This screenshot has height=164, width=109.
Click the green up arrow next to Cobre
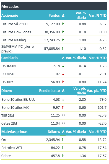tap(63, 156)
